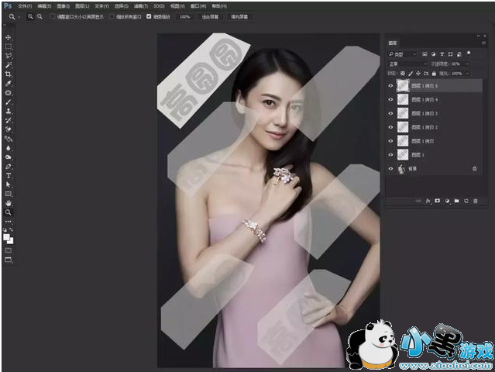This screenshot has height=372, width=495.
Task: Click the zoom in magnifier icon
Action: click(30, 15)
